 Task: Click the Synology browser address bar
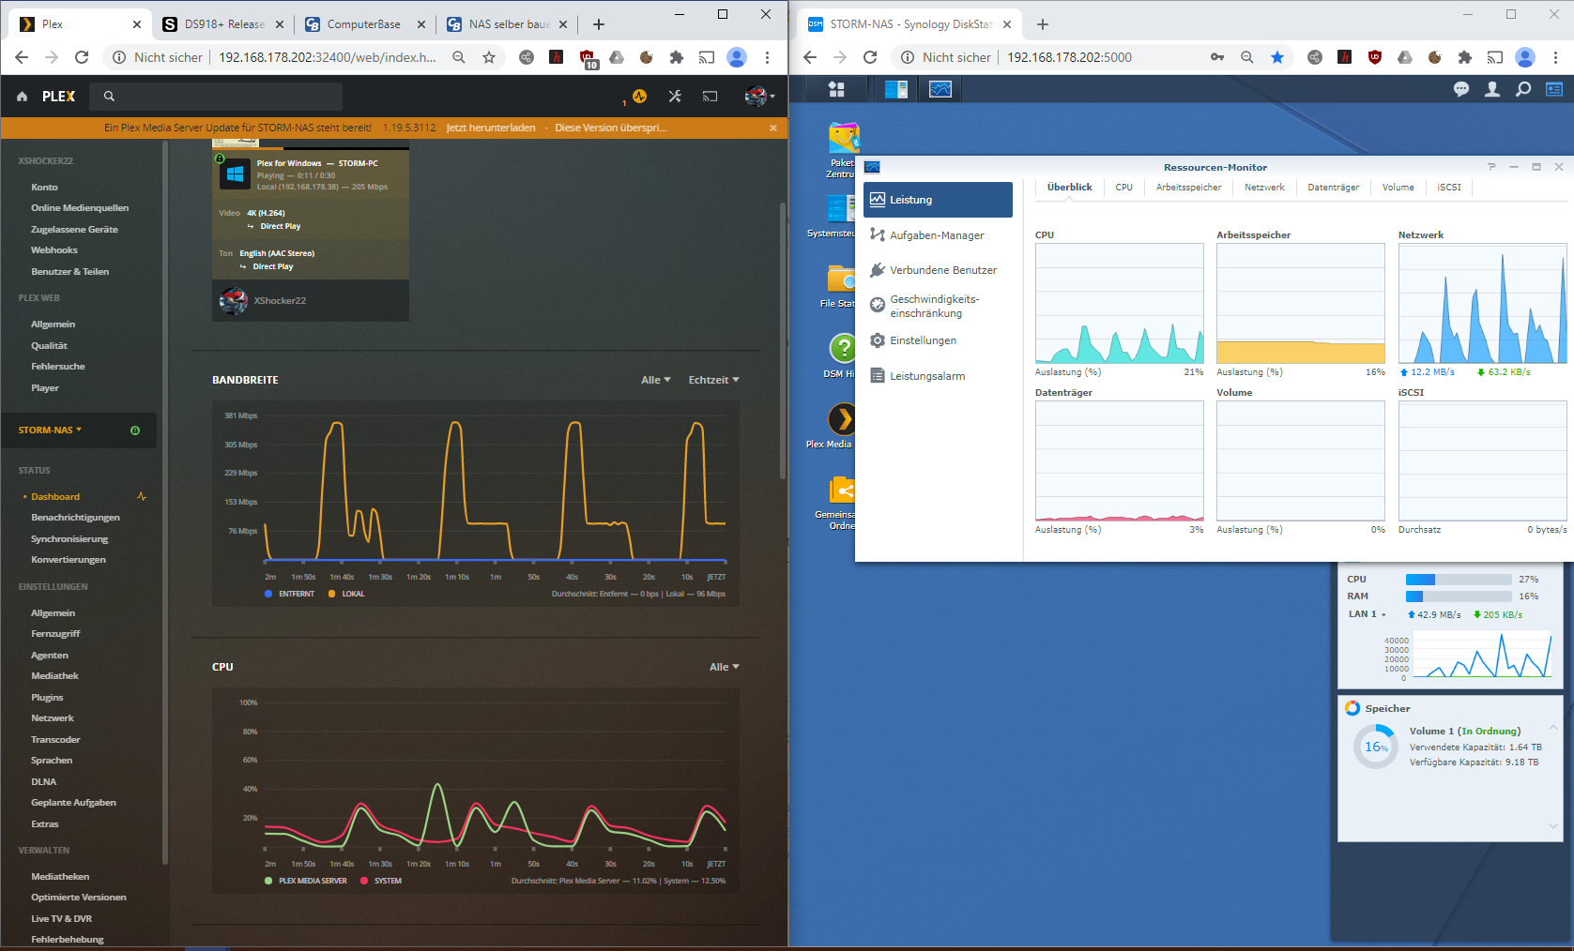[x=1069, y=57]
